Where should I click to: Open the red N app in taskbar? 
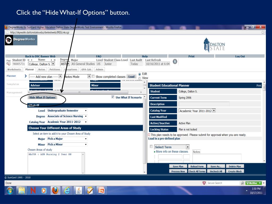tap(33, 190)
